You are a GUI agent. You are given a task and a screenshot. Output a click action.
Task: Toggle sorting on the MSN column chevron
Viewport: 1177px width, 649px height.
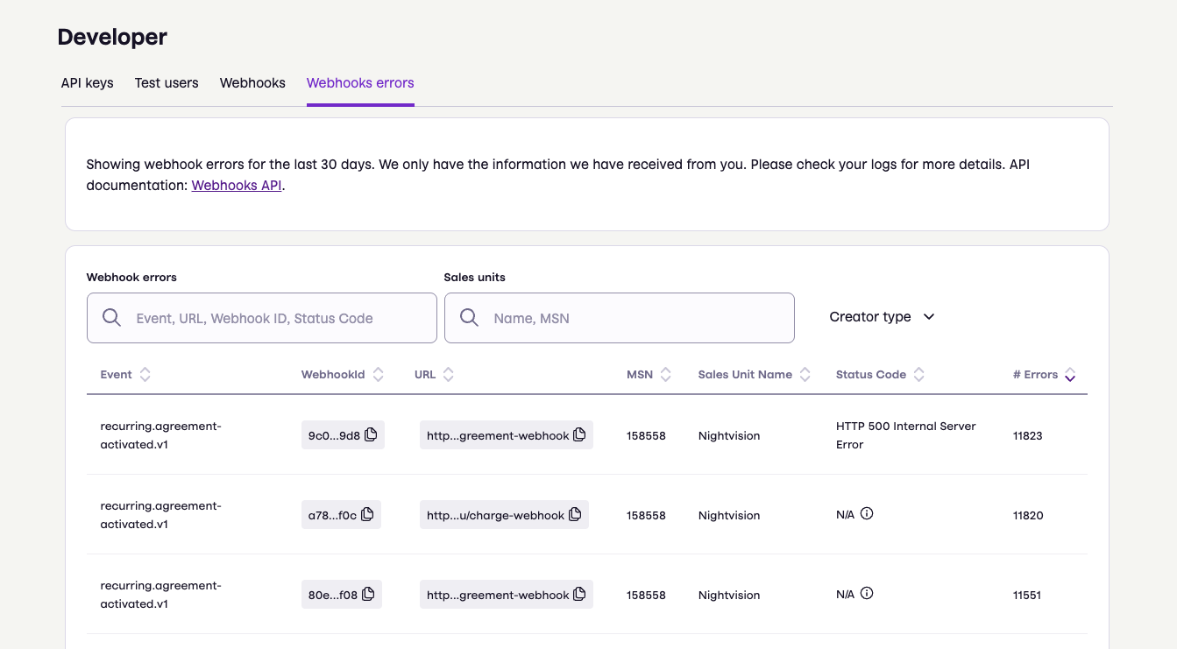665,374
